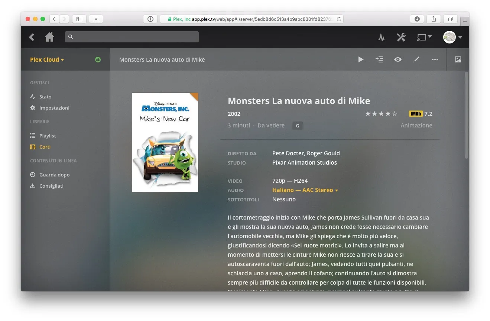Screen dimensions: 490x321
Task: Expand the Plex Cloud server dropdown
Action: pyautogui.click(x=47, y=59)
